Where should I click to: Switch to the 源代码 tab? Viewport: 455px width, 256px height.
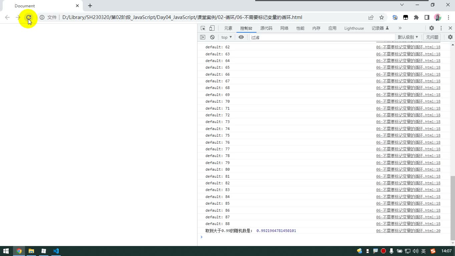(266, 28)
